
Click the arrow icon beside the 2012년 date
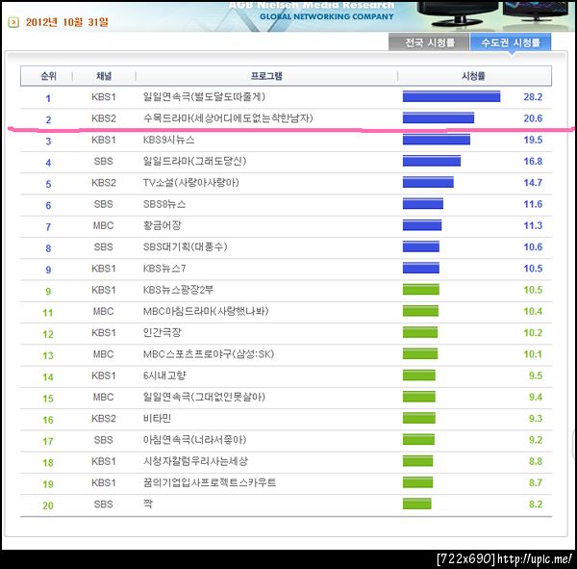pos(13,22)
